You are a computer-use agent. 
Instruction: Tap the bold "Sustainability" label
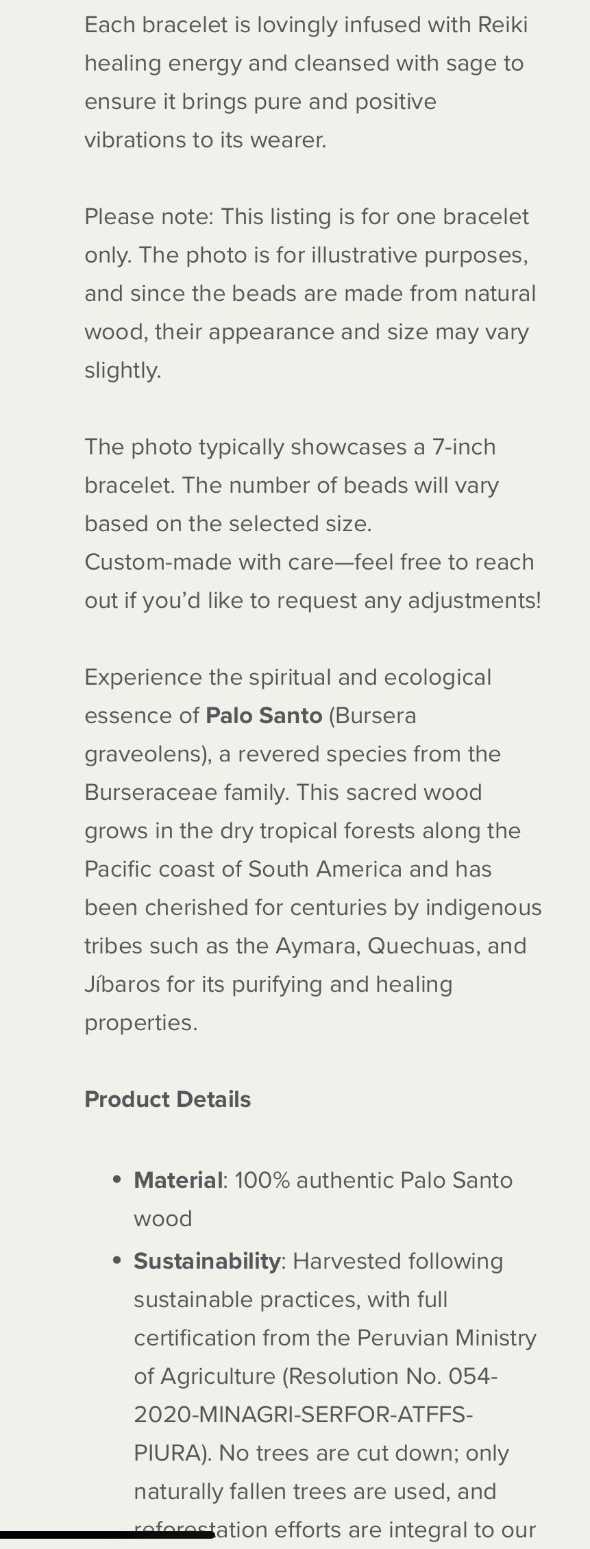[x=207, y=1261]
